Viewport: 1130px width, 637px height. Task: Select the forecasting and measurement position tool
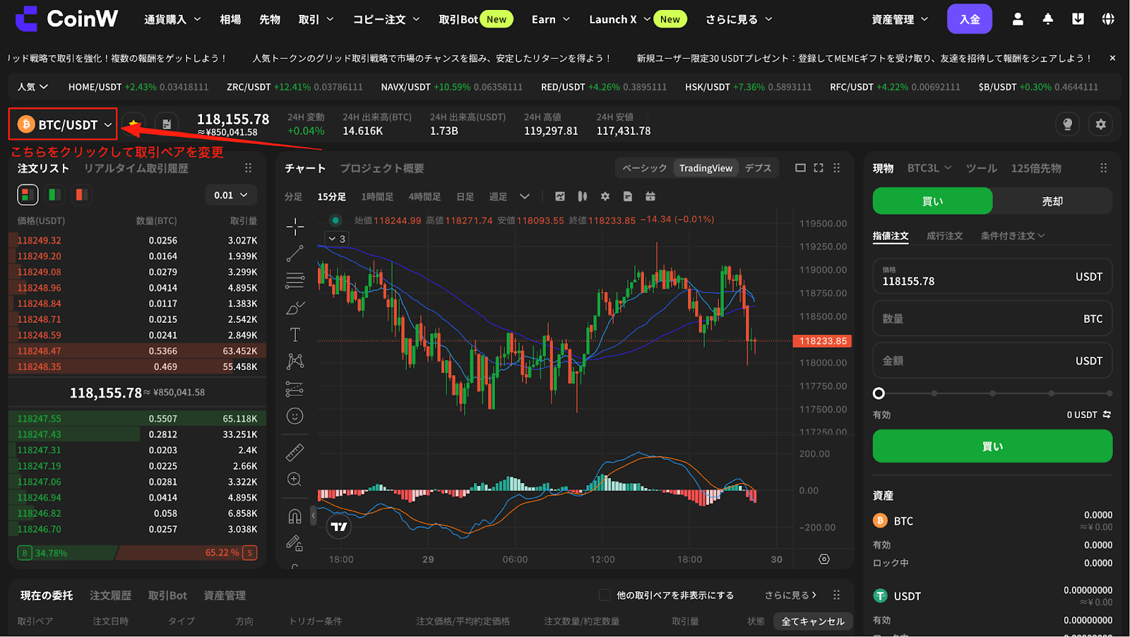pos(295,389)
